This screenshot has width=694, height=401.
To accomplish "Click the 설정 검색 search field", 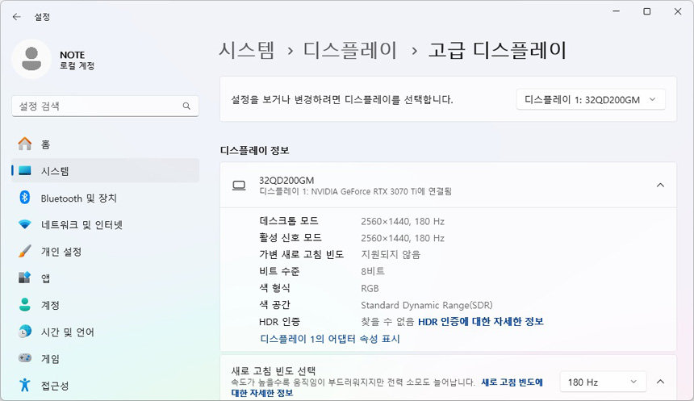I will click(x=97, y=106).
